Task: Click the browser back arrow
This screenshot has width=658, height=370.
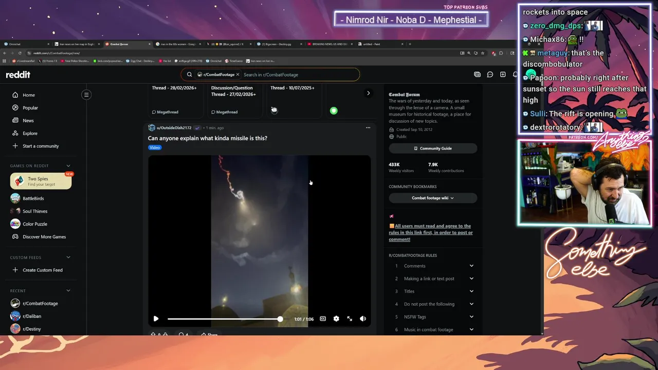Action: (x=5, y=53)
